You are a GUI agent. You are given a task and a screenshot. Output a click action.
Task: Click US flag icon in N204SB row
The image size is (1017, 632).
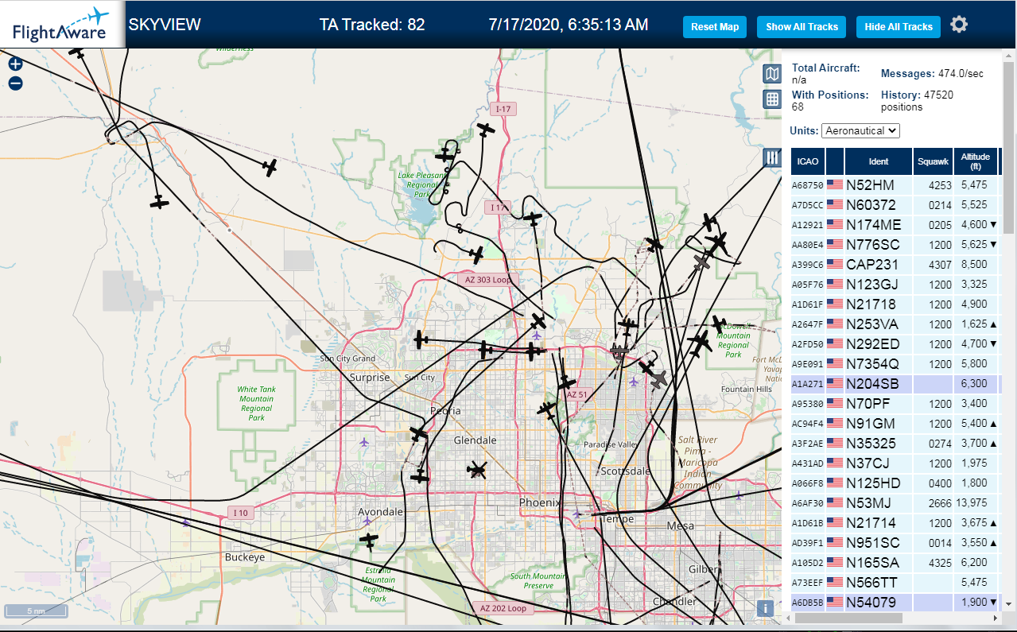coord(835,383)
